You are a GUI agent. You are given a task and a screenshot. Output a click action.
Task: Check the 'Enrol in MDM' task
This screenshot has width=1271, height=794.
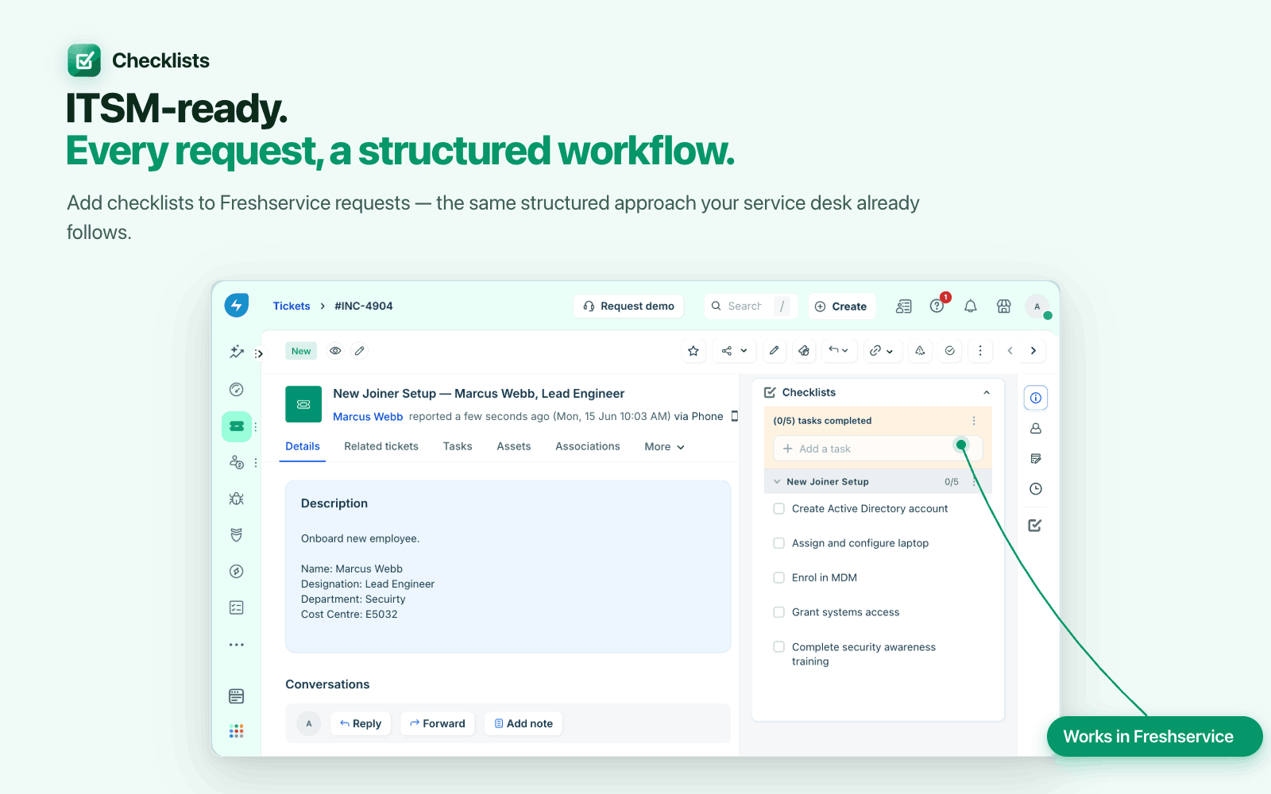(779, 578)
